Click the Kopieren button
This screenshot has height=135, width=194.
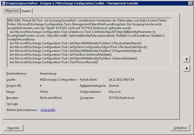(13, 128)
